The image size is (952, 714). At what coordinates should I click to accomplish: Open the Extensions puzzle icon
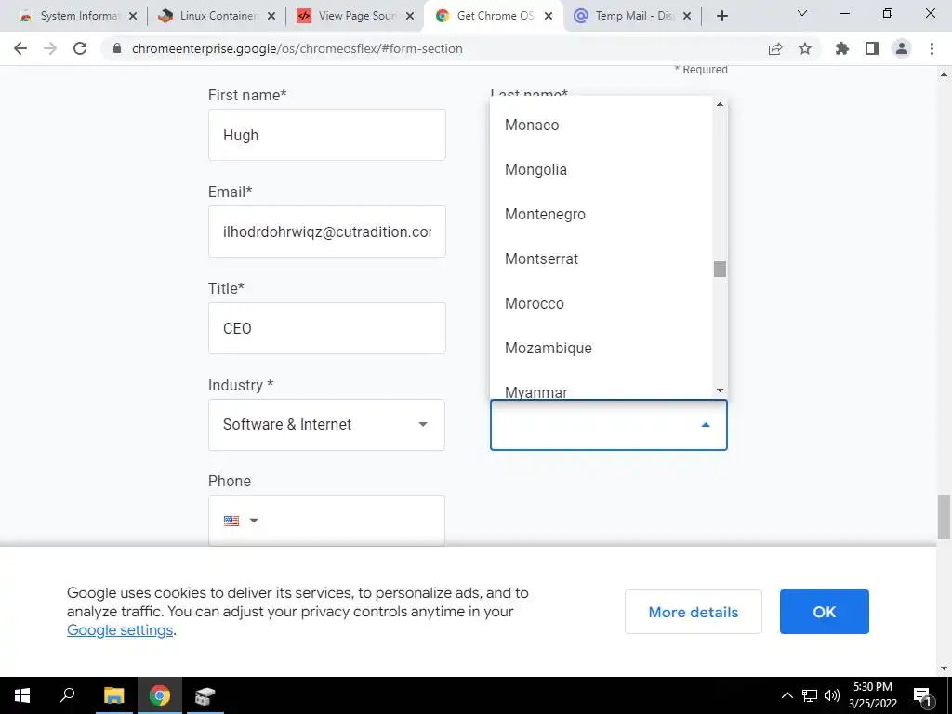point(842,48)
